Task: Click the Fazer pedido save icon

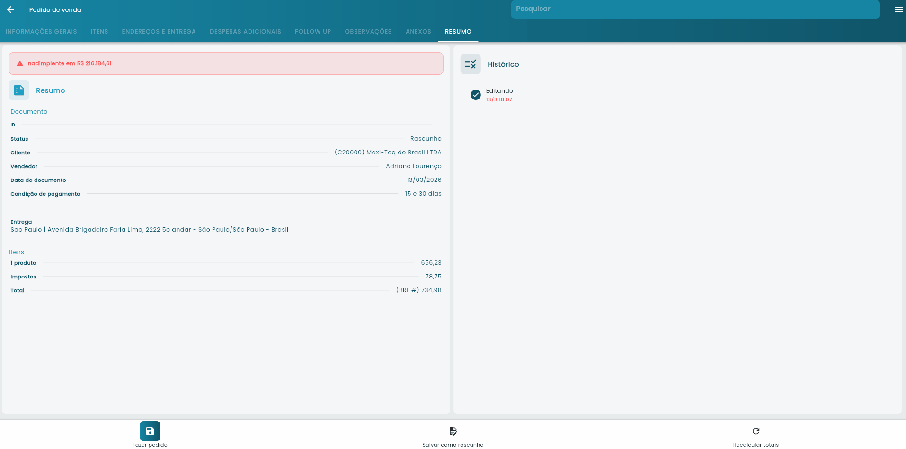Action: (150, 431)
